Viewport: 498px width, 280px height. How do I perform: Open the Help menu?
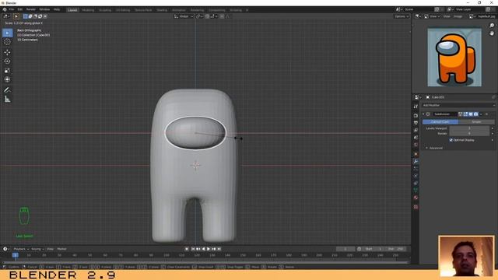coord(57,9)
